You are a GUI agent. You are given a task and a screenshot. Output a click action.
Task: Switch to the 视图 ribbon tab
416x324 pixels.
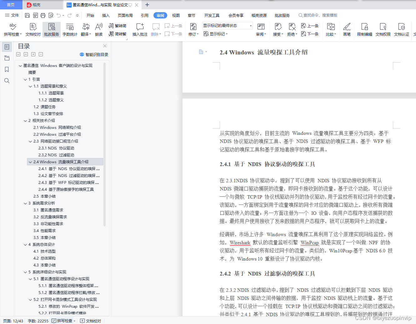pos(176,15)
